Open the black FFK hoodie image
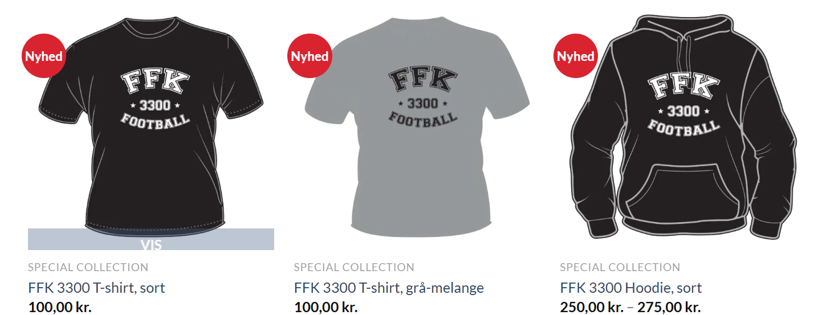This screenshot has height=315, width=814. click(683, 126)
